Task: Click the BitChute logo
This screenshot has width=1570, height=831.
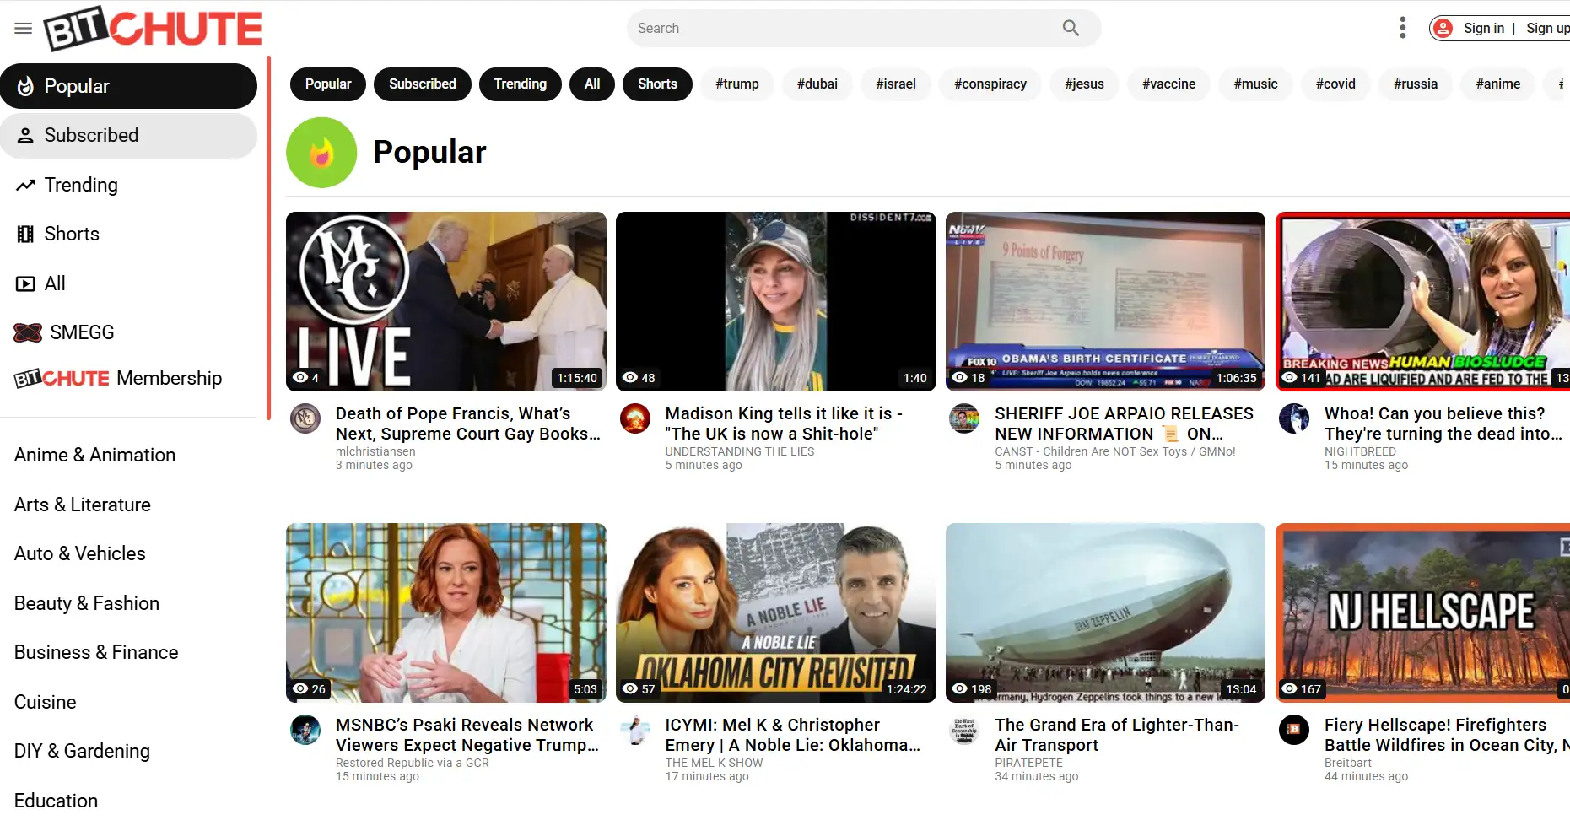Action: [153, 28]
